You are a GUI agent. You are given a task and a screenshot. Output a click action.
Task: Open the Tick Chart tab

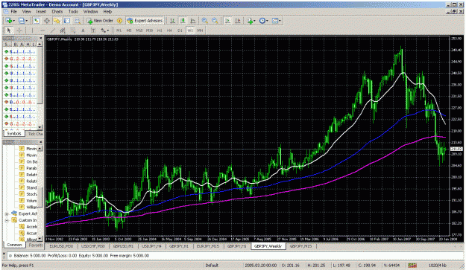[35, 134]
